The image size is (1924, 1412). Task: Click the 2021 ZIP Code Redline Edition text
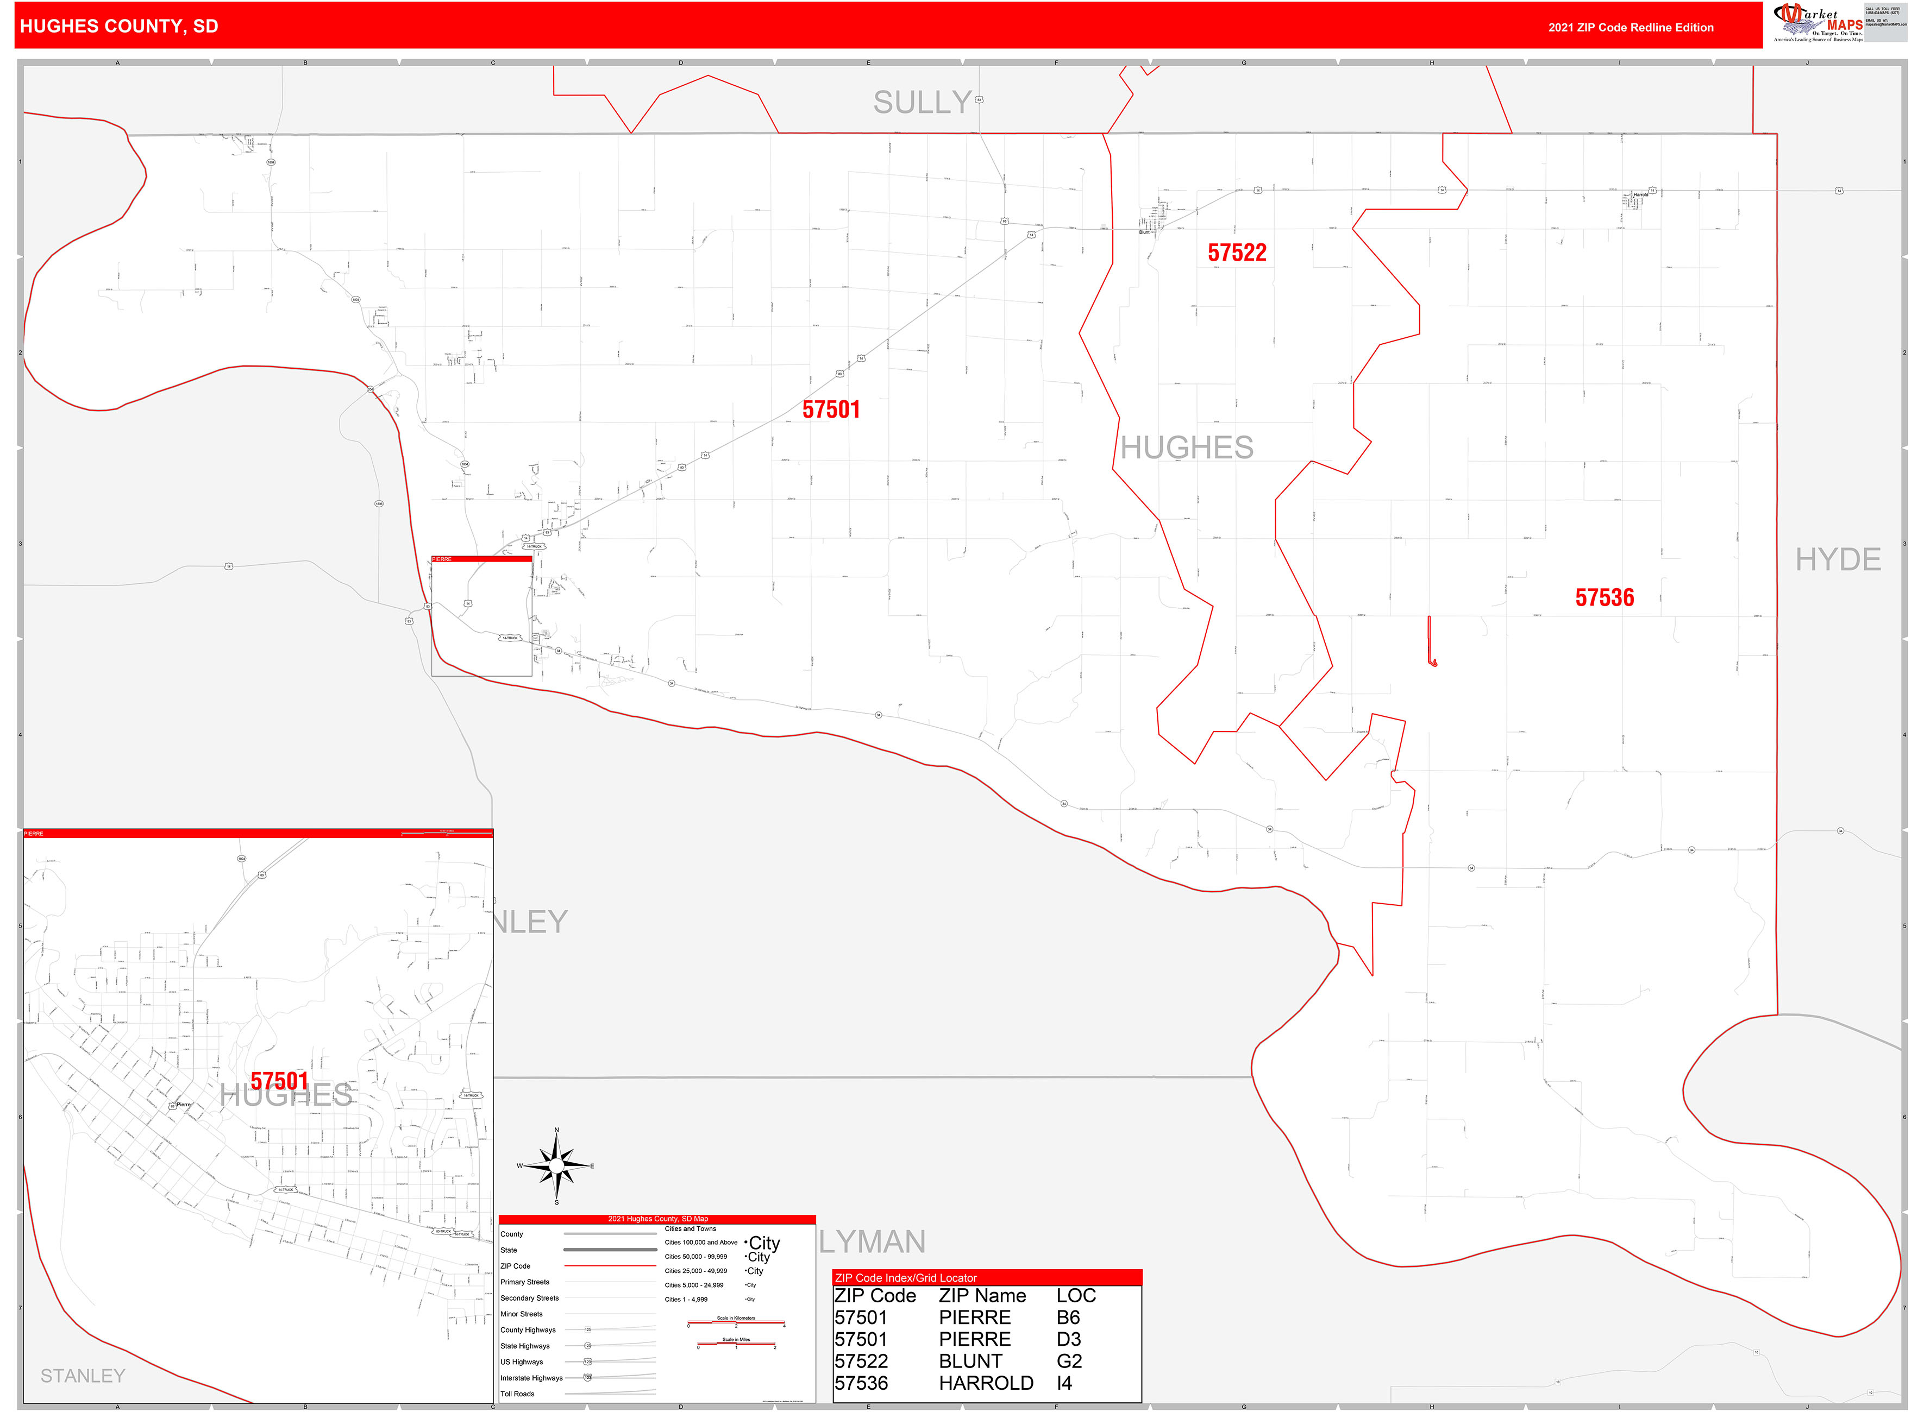pos(1631,27)
